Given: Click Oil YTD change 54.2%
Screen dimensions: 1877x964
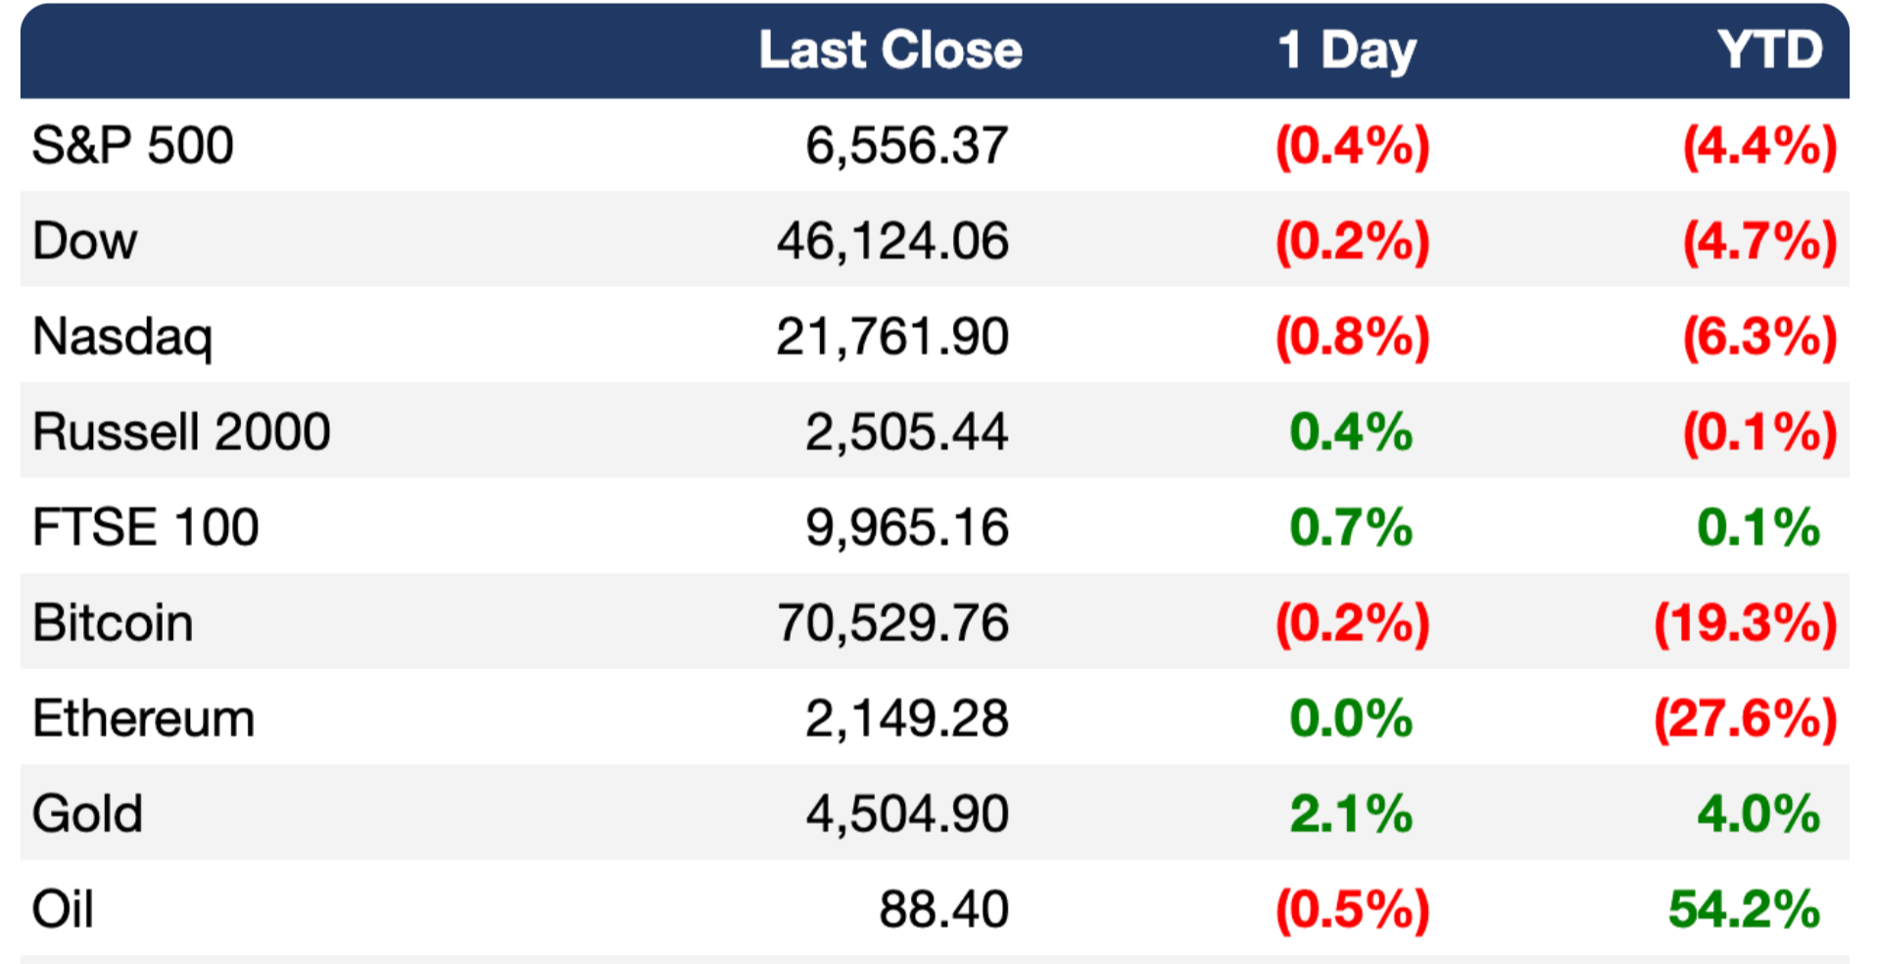Looking at the screenshot, I should 1744,909.
